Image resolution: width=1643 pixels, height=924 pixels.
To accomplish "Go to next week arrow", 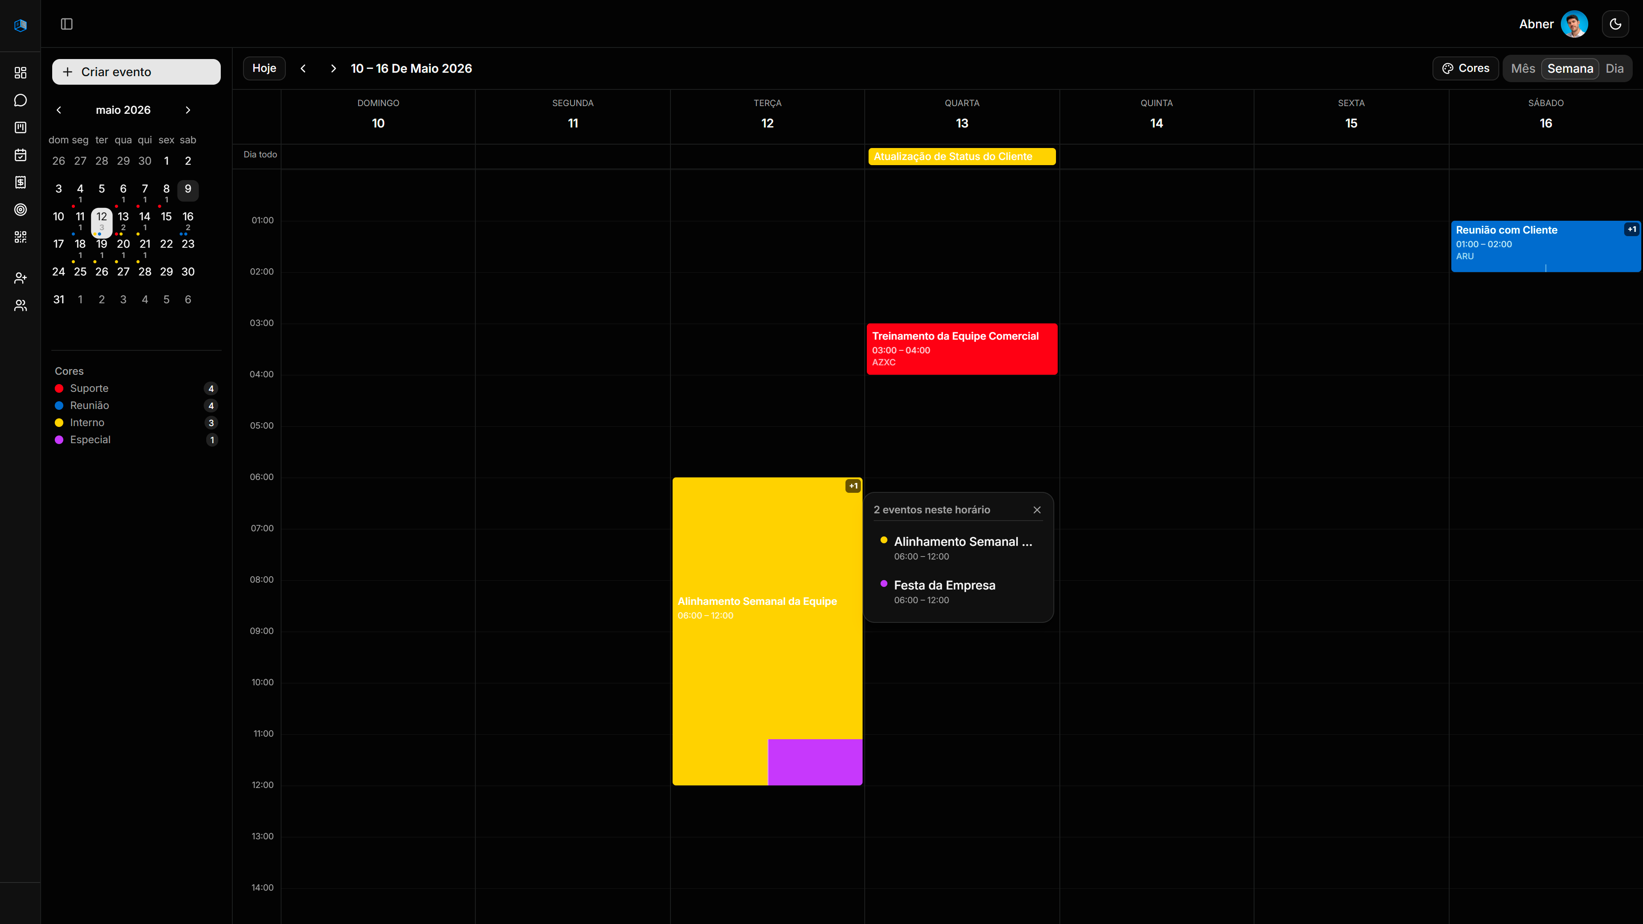I will click(333, 68).
